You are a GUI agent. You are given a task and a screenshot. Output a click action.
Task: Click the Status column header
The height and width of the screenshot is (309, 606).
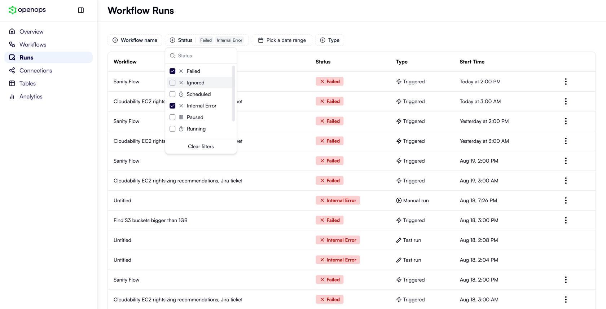click(323, 62)
